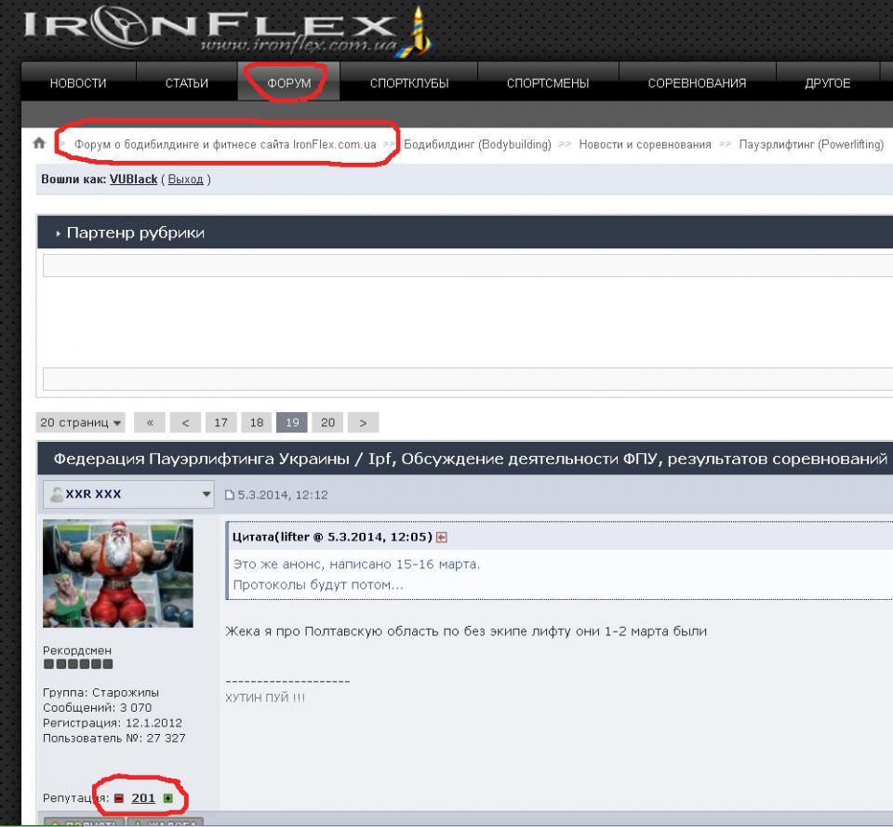Click the next page > button
Image resolution: width=893 pixels, height=827 pixels.
(x=363, y=422)
